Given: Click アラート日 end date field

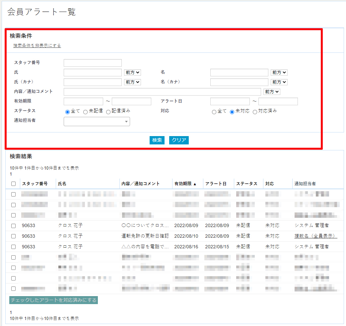Looking at the screenshot, I should [278, 101].
